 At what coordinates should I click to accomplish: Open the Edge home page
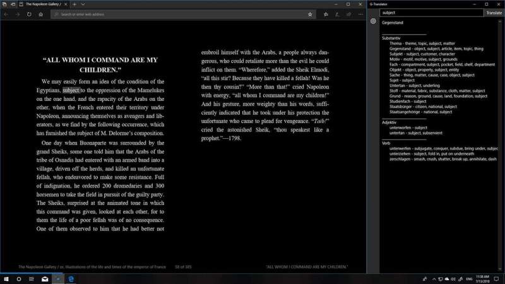[x=41, y=14]
